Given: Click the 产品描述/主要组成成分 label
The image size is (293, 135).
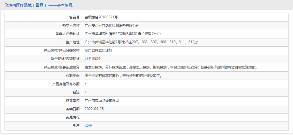Looking at the screenshot, I should click(x=62, y=67).
